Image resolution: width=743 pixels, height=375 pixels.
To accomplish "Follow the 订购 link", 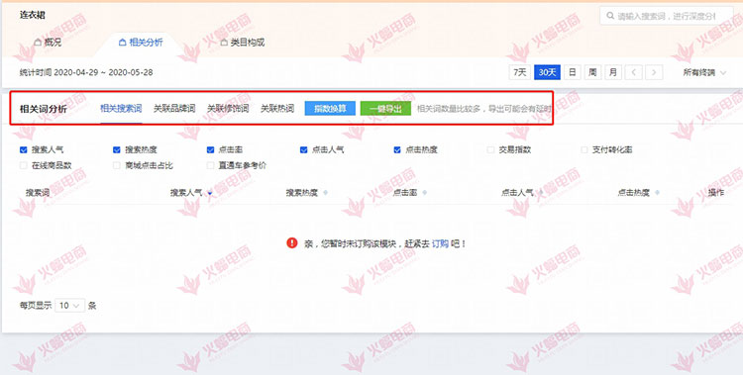I will click(x=440, y=243).
